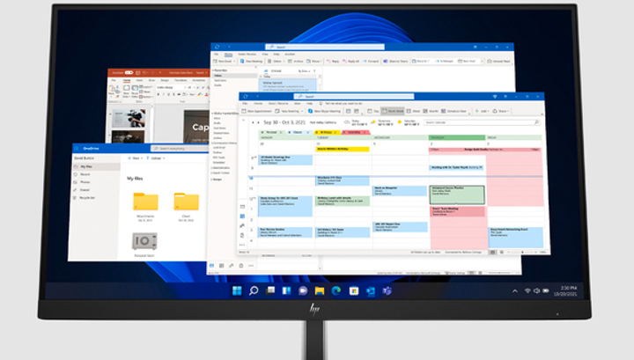Open the File menu in the Outlook calendar window

click(x=245, y=104)
